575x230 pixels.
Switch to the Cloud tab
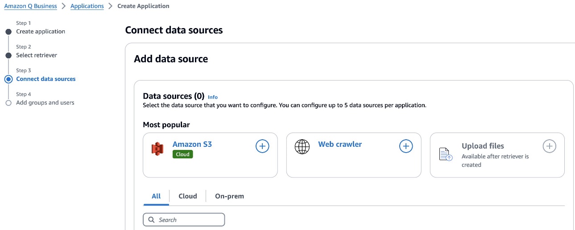click(x=188, y=196)
